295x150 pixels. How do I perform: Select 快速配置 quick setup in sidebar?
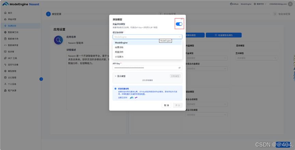click(20, 26)
